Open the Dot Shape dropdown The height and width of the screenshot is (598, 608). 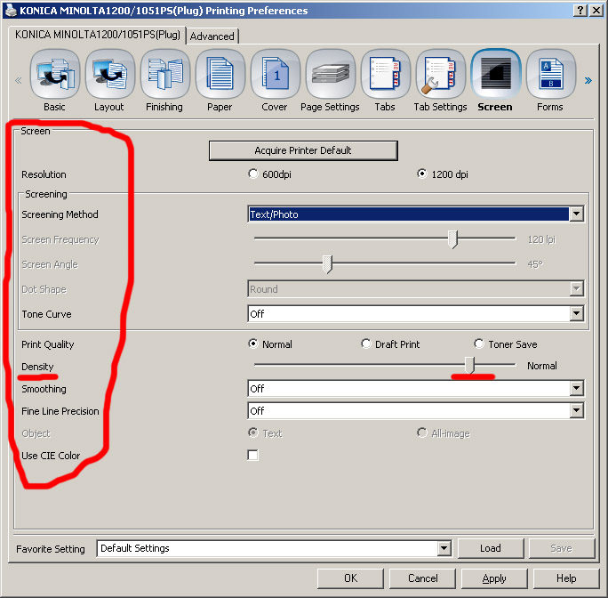[416, 289]
